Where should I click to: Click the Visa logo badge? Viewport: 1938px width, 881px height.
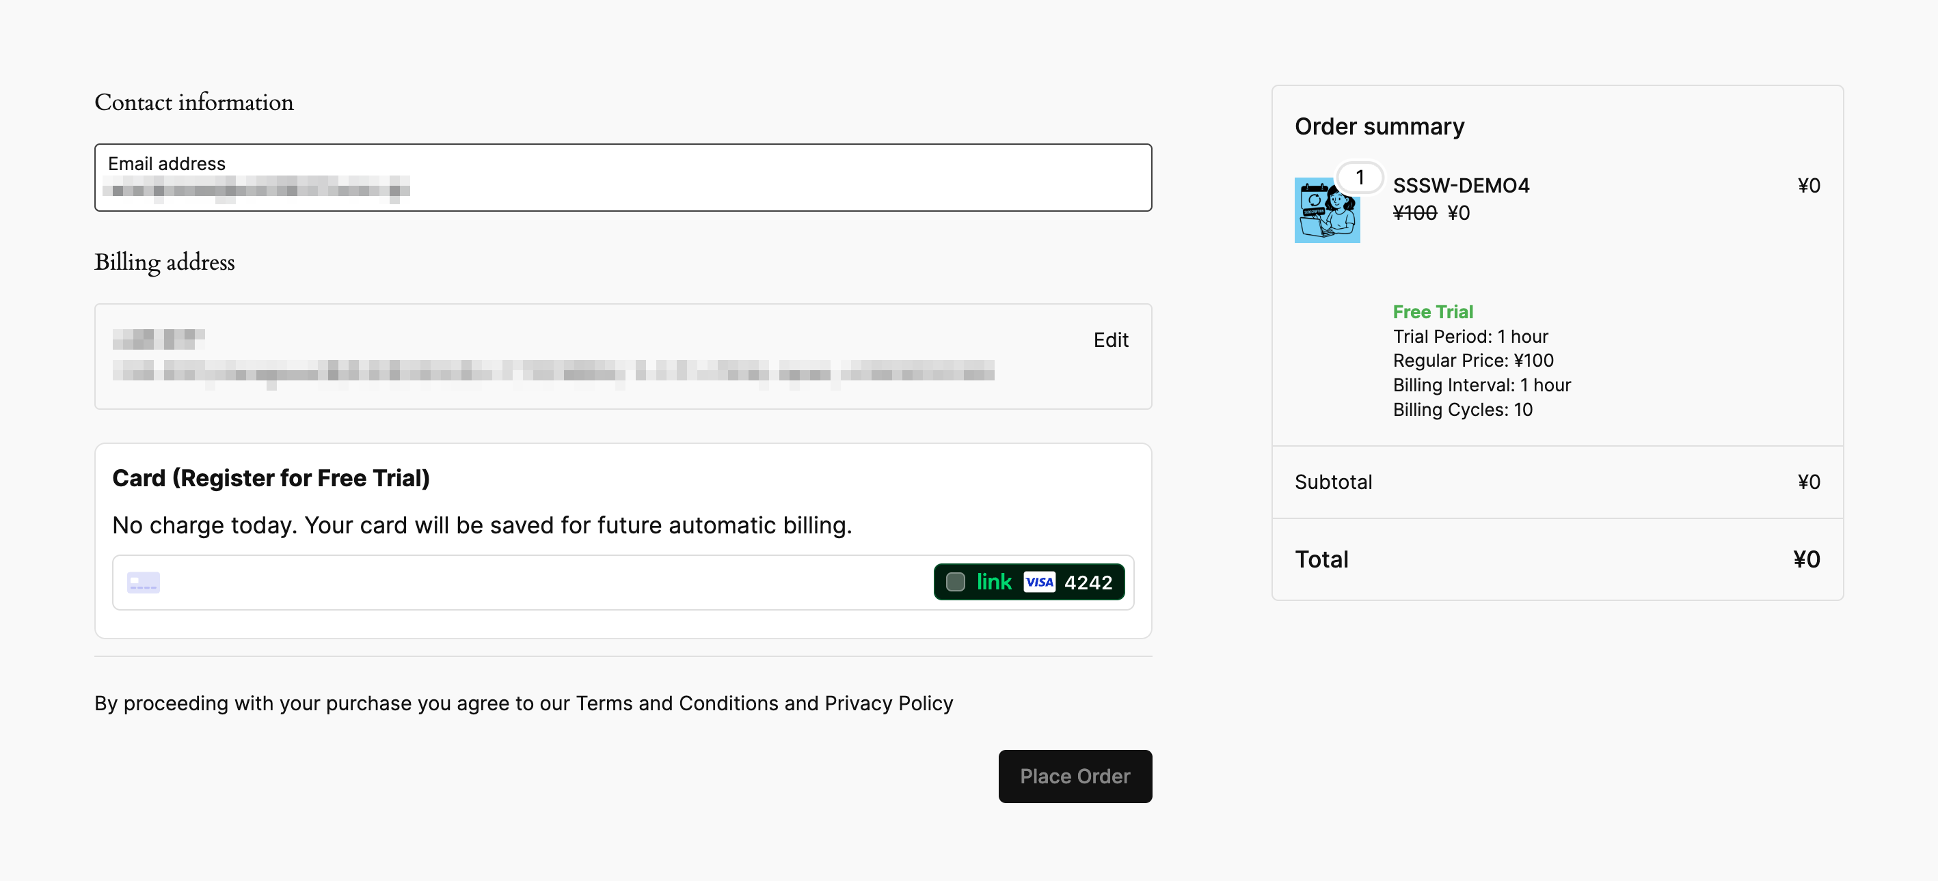tap(1039, 582)
